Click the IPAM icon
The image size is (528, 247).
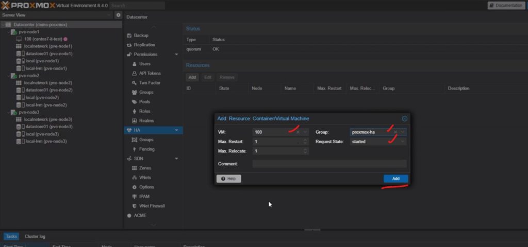[135, 197]
